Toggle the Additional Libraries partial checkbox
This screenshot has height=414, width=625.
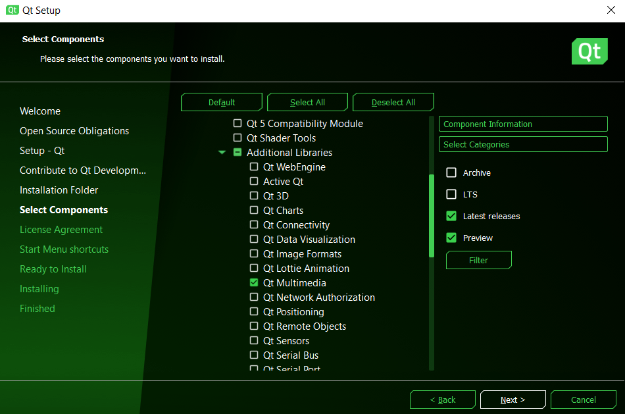pyautogui.click(x=238, y=152)
